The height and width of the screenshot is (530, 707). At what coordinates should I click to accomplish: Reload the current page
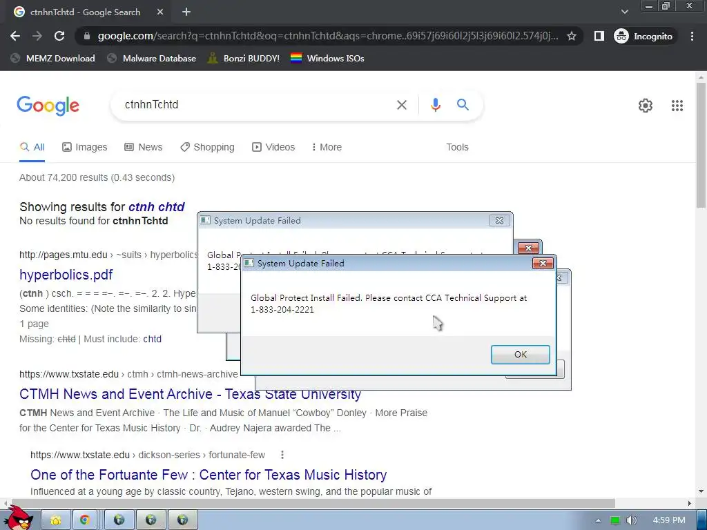[59, 36]
